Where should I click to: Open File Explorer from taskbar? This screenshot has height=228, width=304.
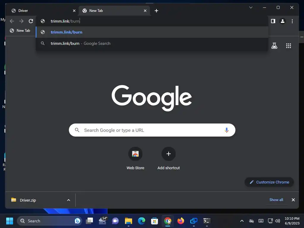(x=128, y=221)
